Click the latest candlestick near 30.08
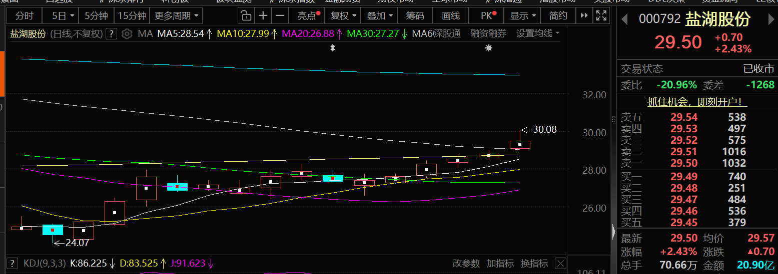778x274 pixels. [x=520, y=144]
